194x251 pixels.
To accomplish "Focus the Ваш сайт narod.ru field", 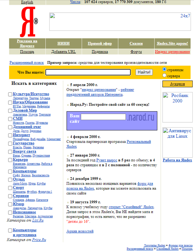I will tap(103, 117).
